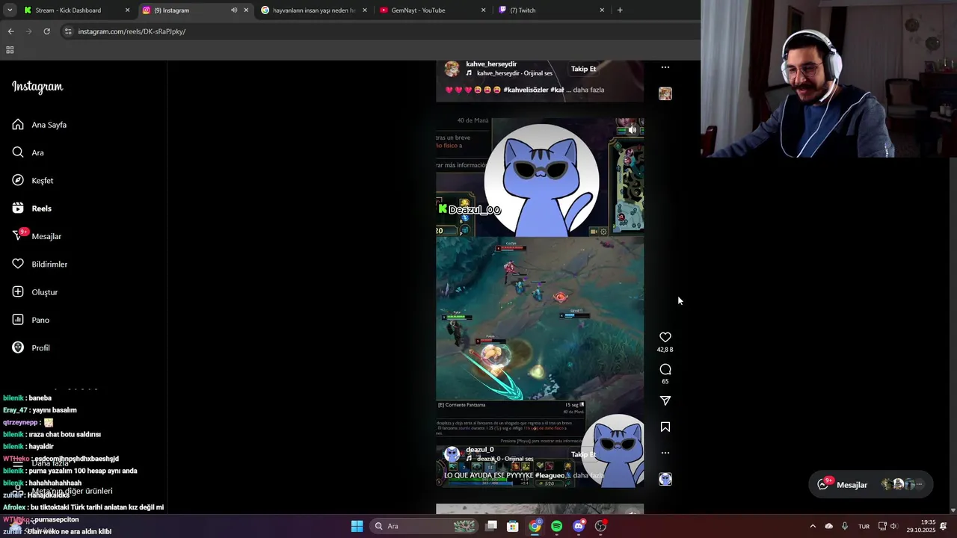The height and width of the screenshot is (538, 957).
Task: Open Ana Sayfa in Instagram sidebar
Action: coord(40,125)
